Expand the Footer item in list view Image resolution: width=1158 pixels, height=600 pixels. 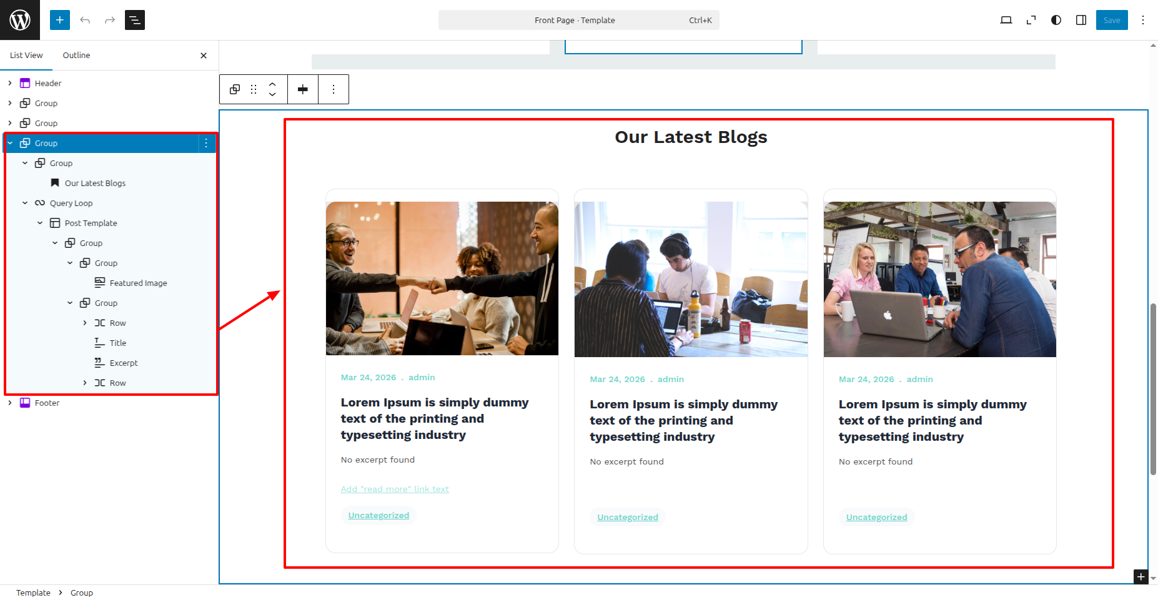point(10,403)
